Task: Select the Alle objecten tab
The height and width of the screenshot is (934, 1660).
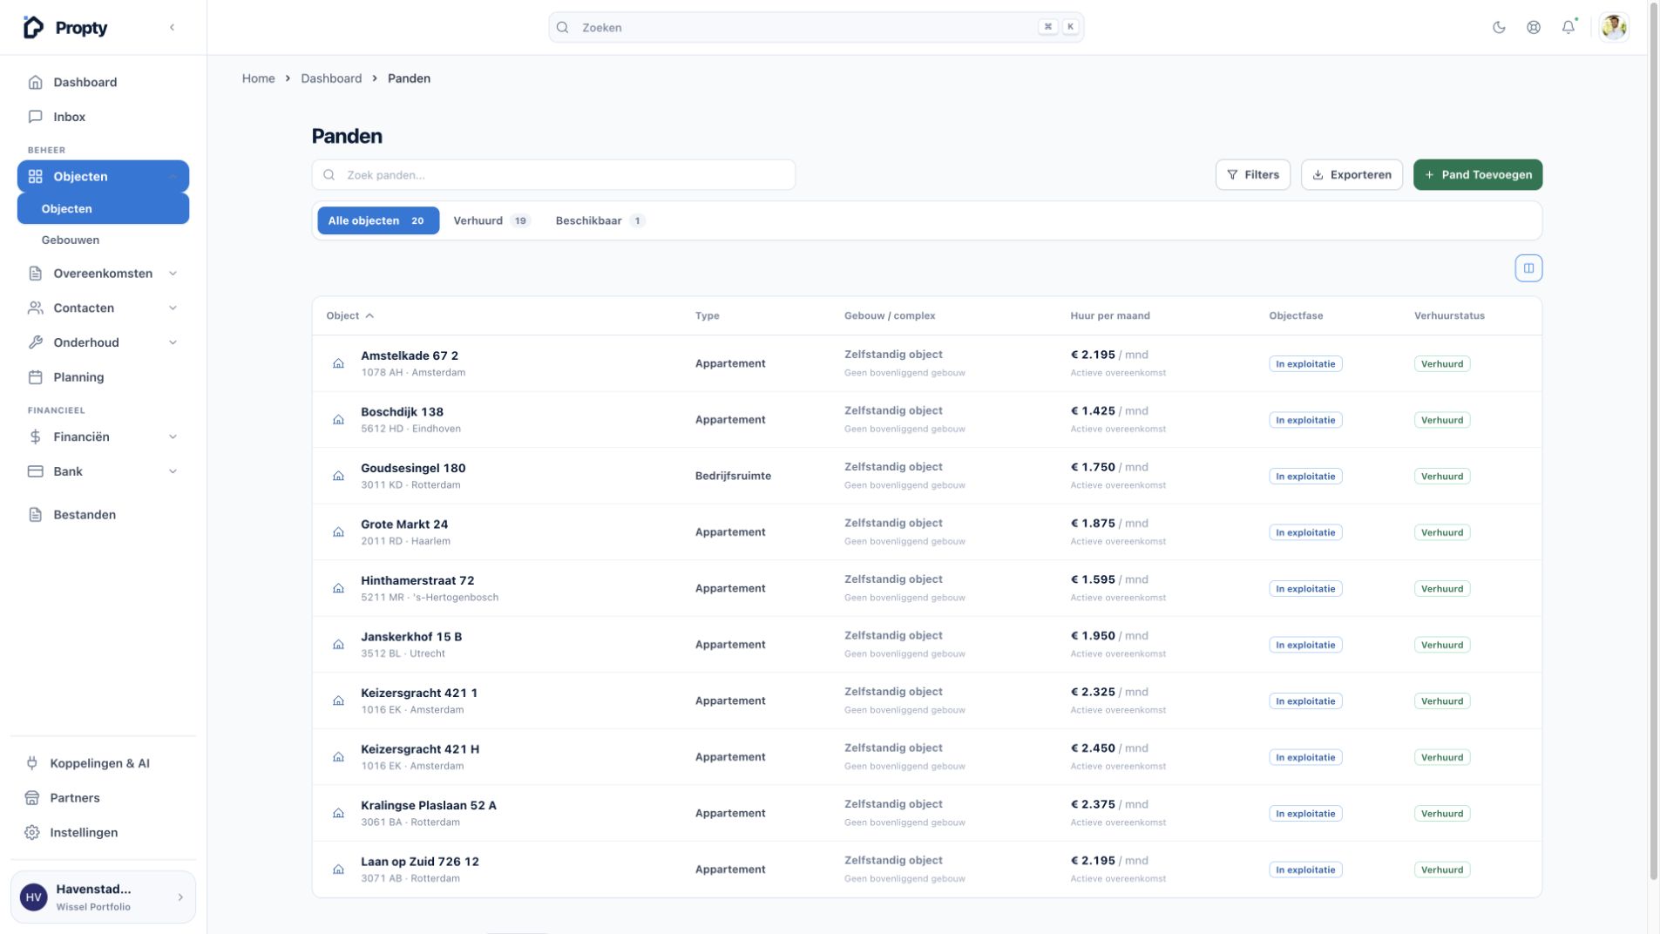Action: 378,220
